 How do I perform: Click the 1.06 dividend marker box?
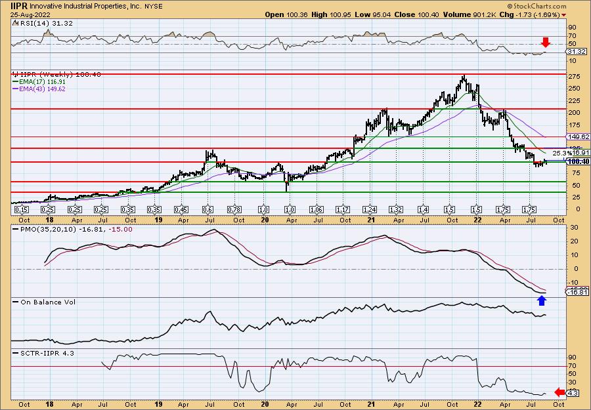coord(317,210)
